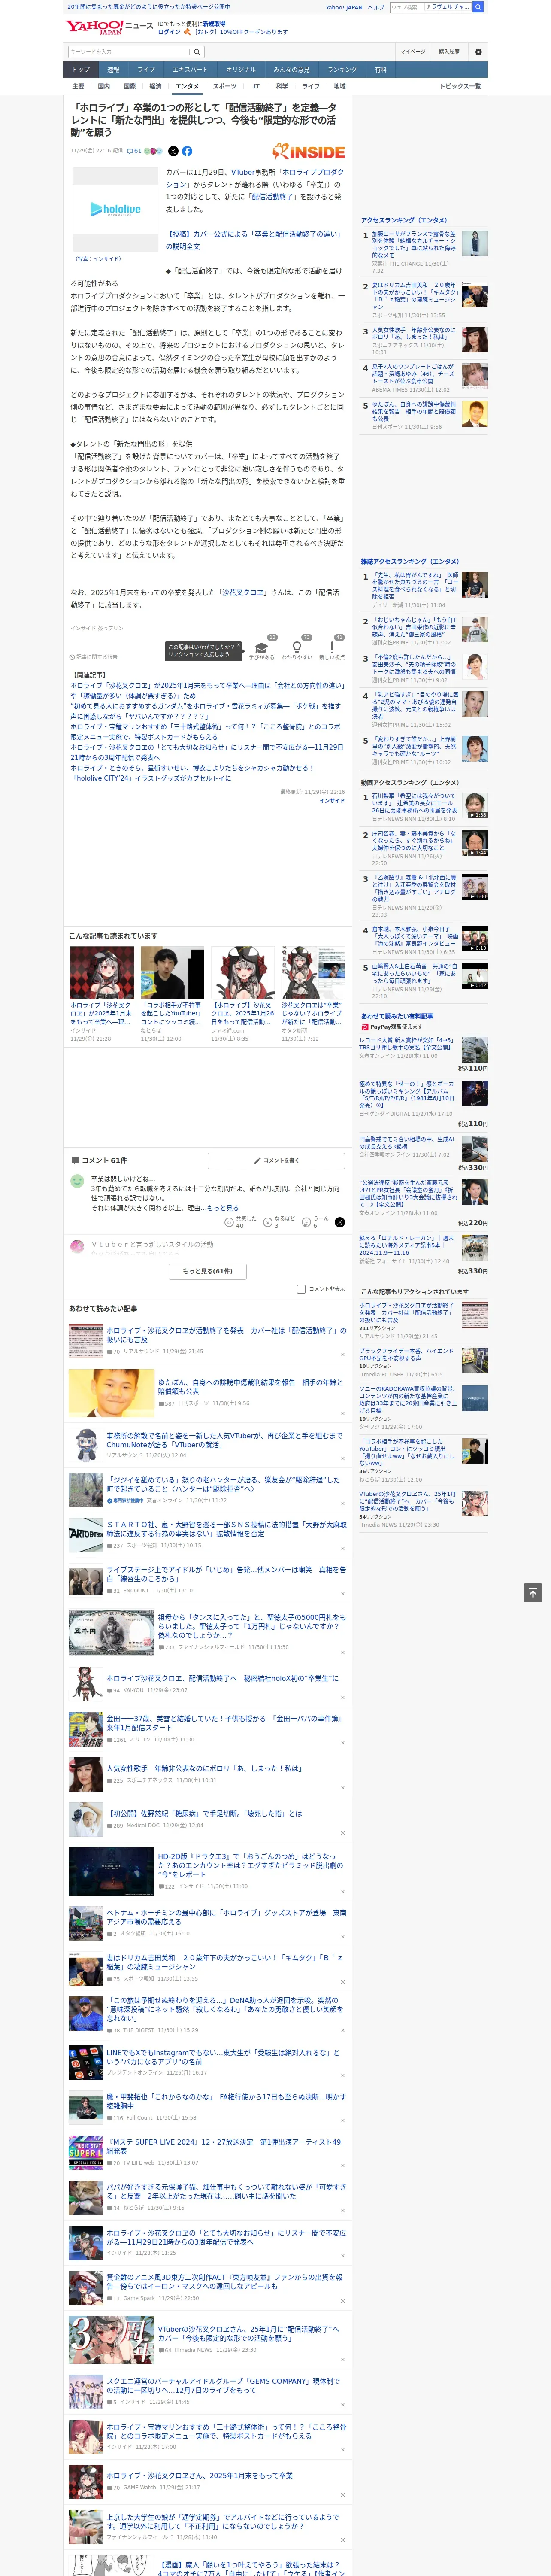The image size is (551, 2576).
Task: Share the article on X
Action: point(173,151)
